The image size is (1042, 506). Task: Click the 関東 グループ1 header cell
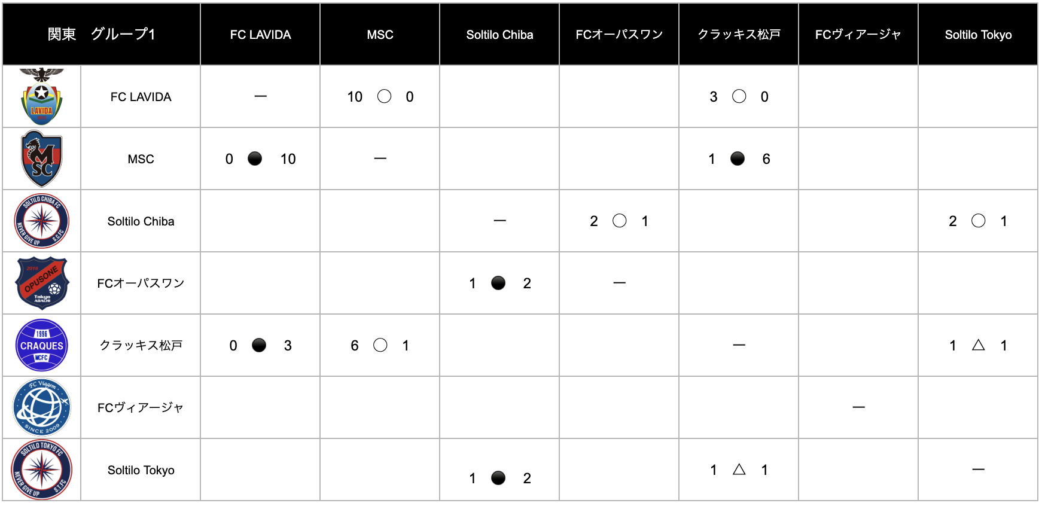click(x=101, y=34)
